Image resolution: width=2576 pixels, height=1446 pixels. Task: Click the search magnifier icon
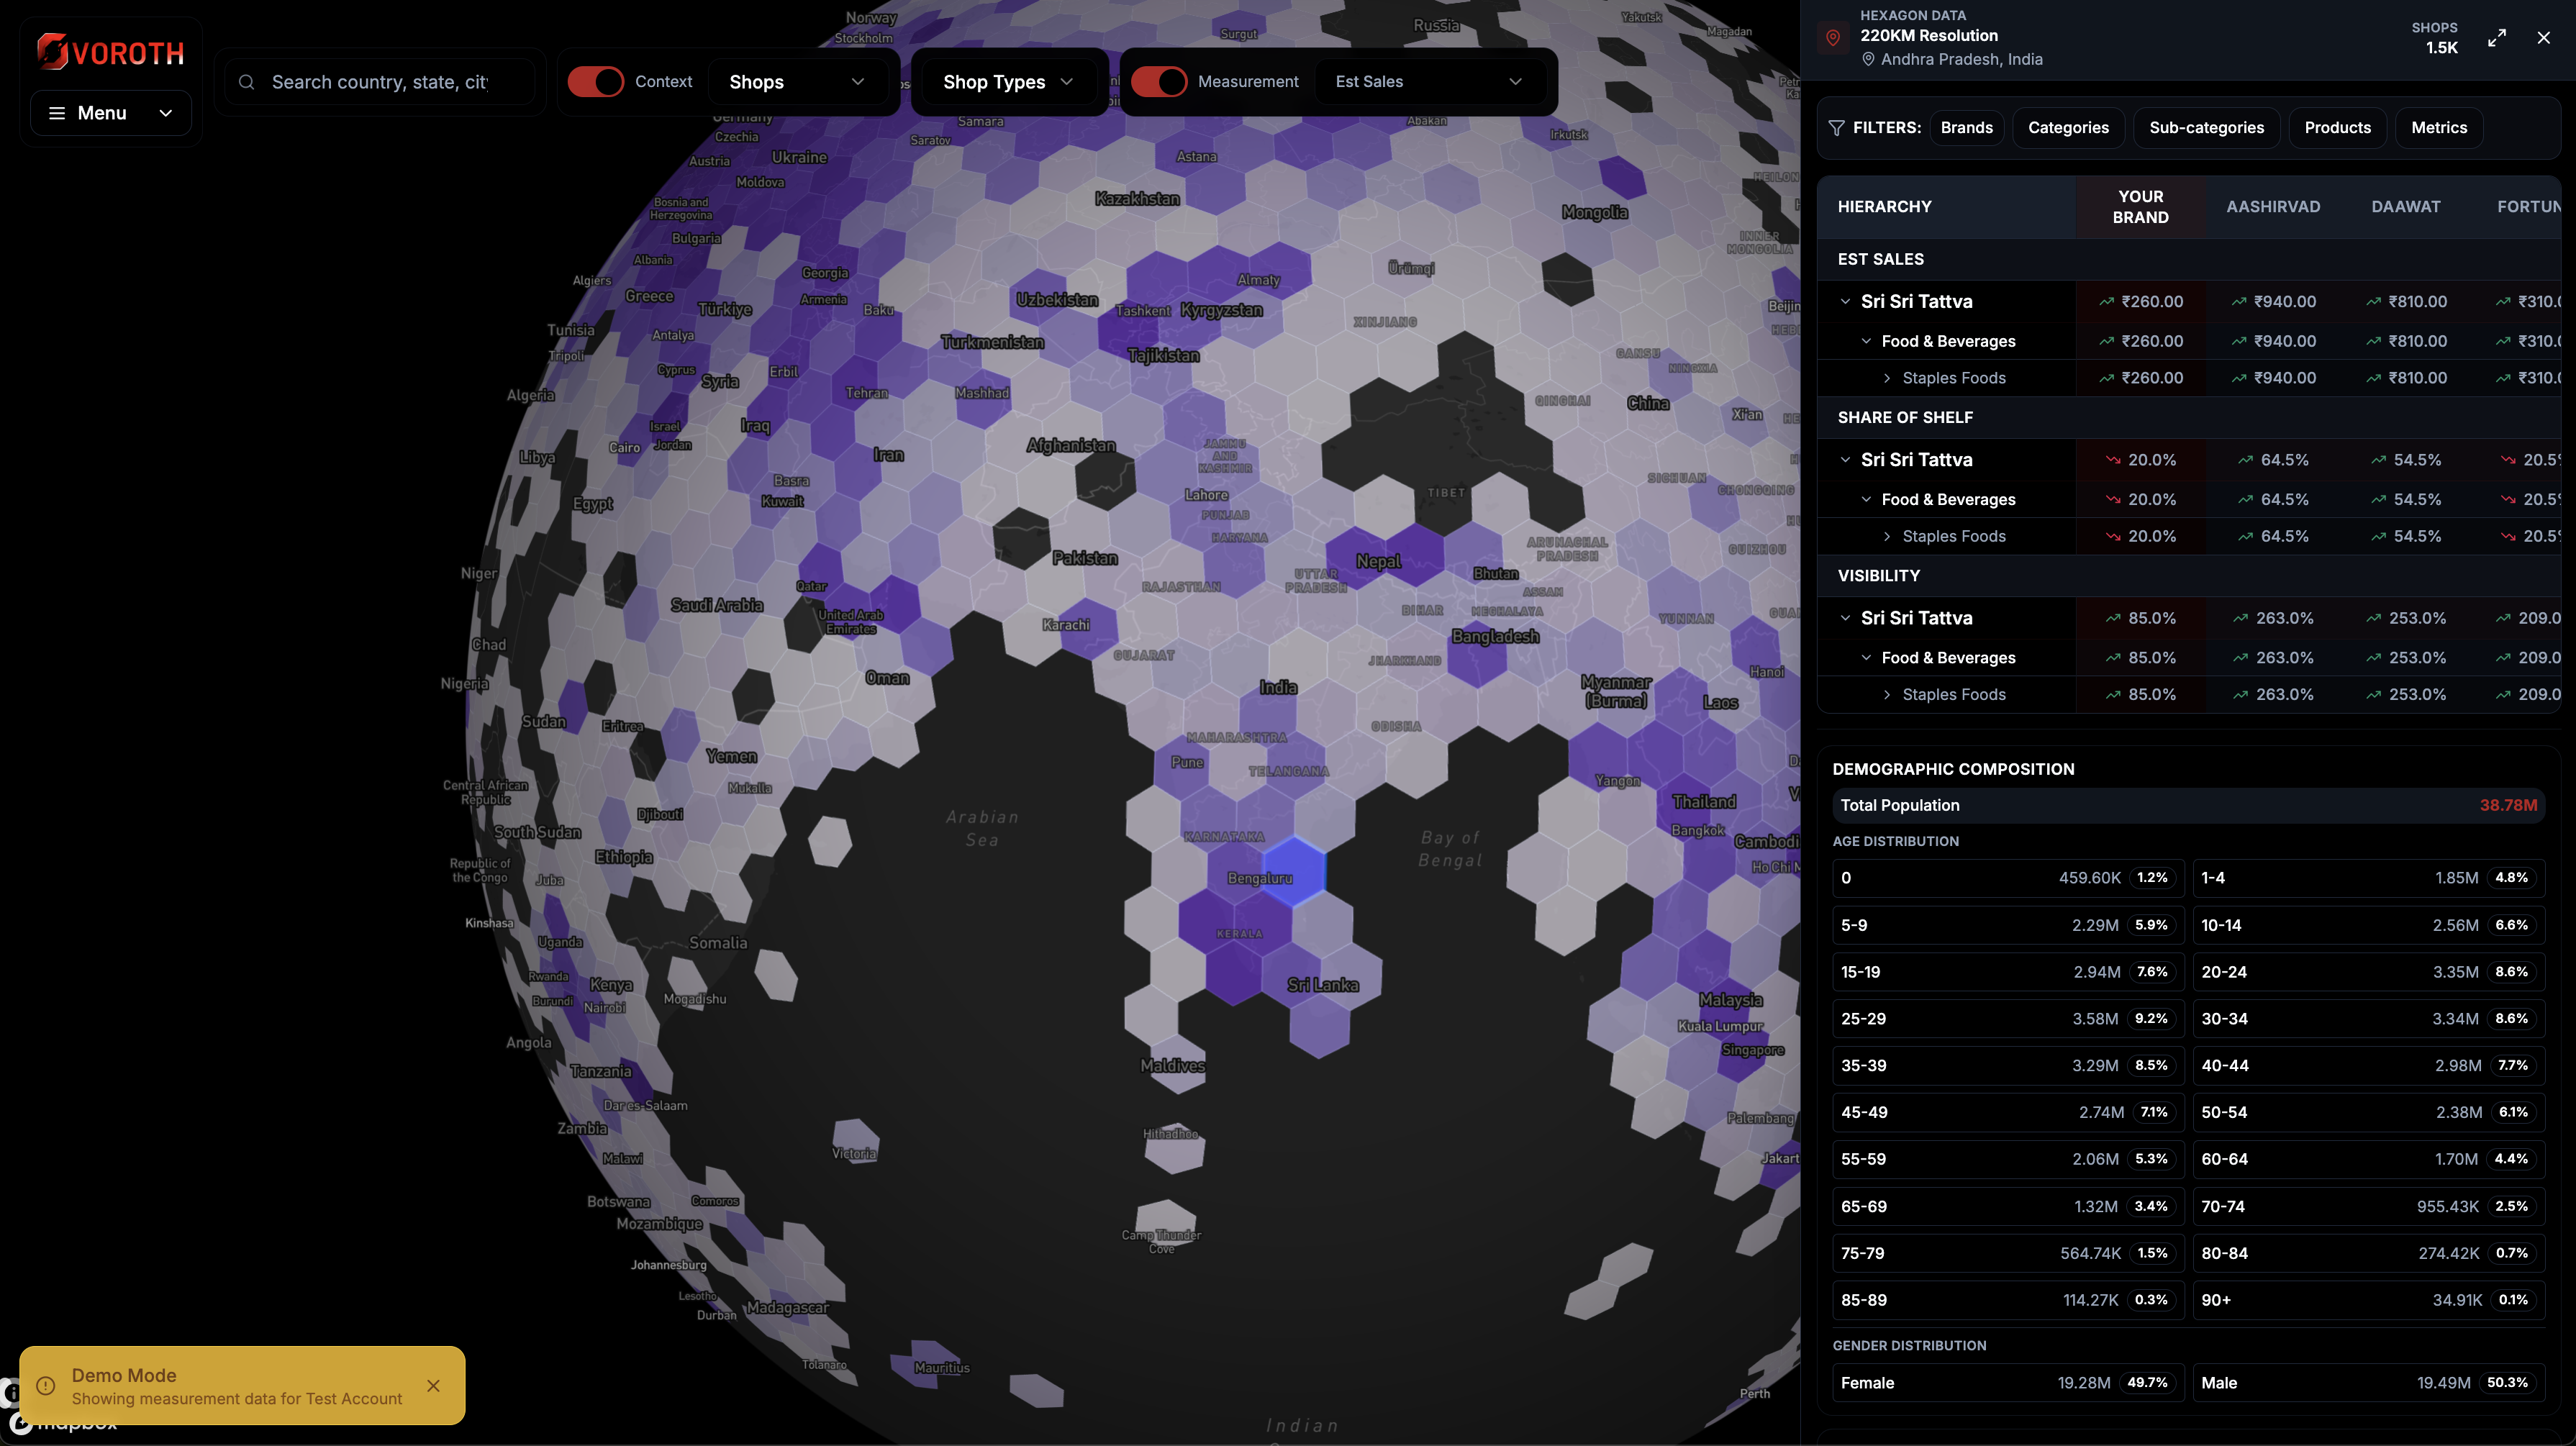[x=246, y=81]
